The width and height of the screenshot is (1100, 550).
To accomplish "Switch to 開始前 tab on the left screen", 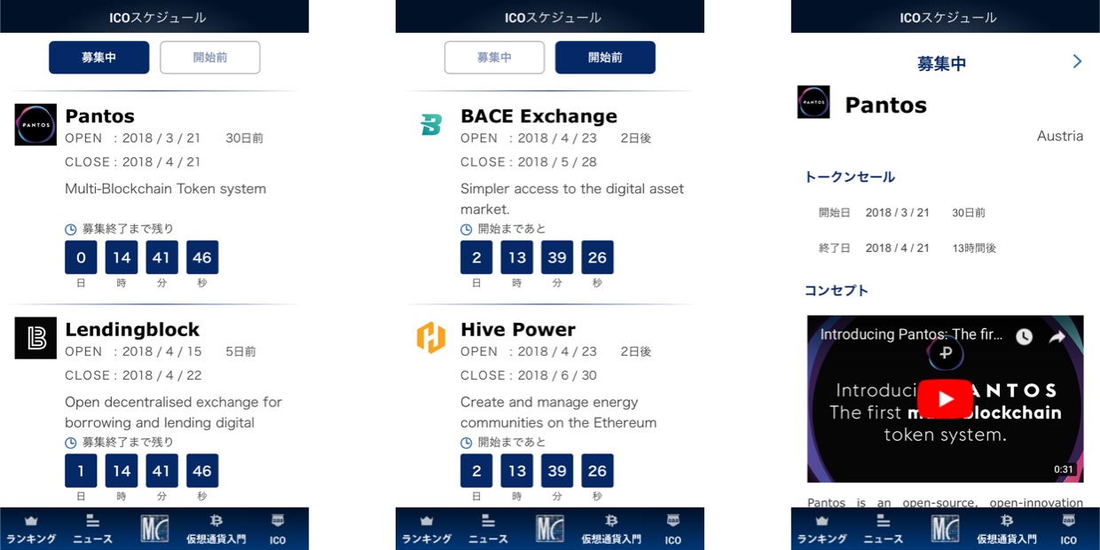I will coord(210,58).
